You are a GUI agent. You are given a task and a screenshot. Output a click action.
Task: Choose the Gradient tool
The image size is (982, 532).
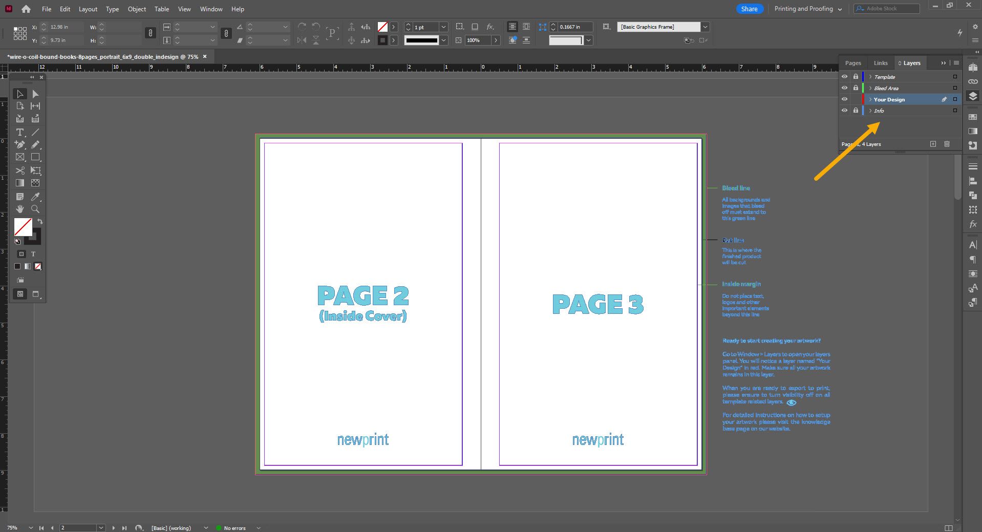[20, 183]
